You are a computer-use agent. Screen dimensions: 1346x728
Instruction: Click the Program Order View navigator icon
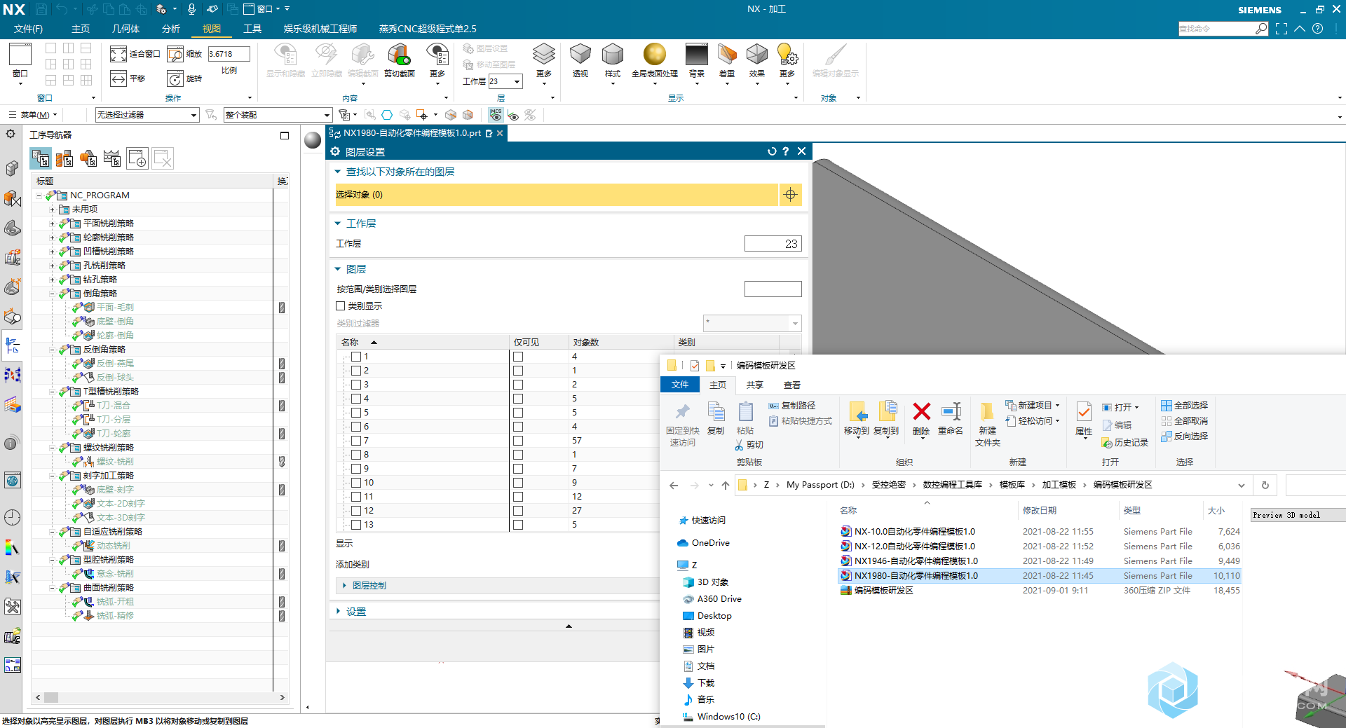[x=41, y=159]
